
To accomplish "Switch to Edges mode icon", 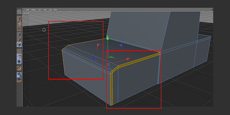I will (x=19, y=39).
